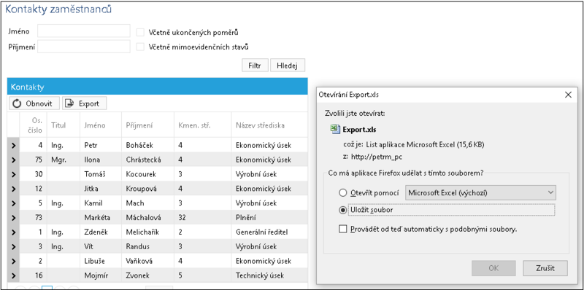
Task: Sort by the Jméno column header
Action: tap(101, 125)
